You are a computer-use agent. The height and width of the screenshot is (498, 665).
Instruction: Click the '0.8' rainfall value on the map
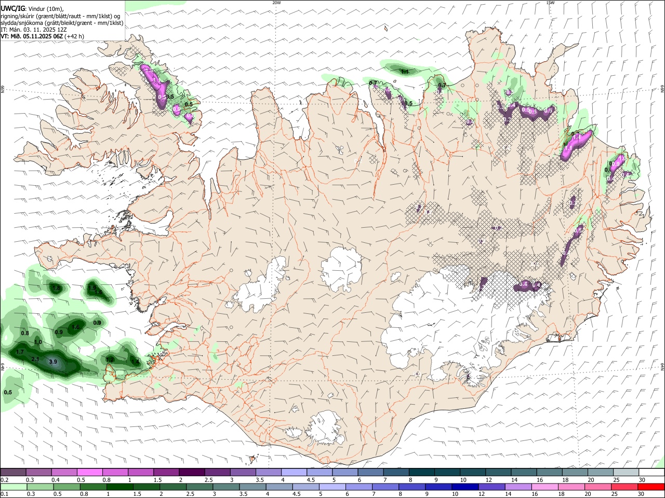tap(24, 333)
